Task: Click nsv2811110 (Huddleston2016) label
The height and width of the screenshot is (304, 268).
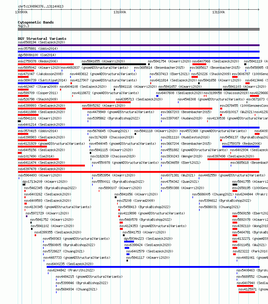Action: point(185,137)
